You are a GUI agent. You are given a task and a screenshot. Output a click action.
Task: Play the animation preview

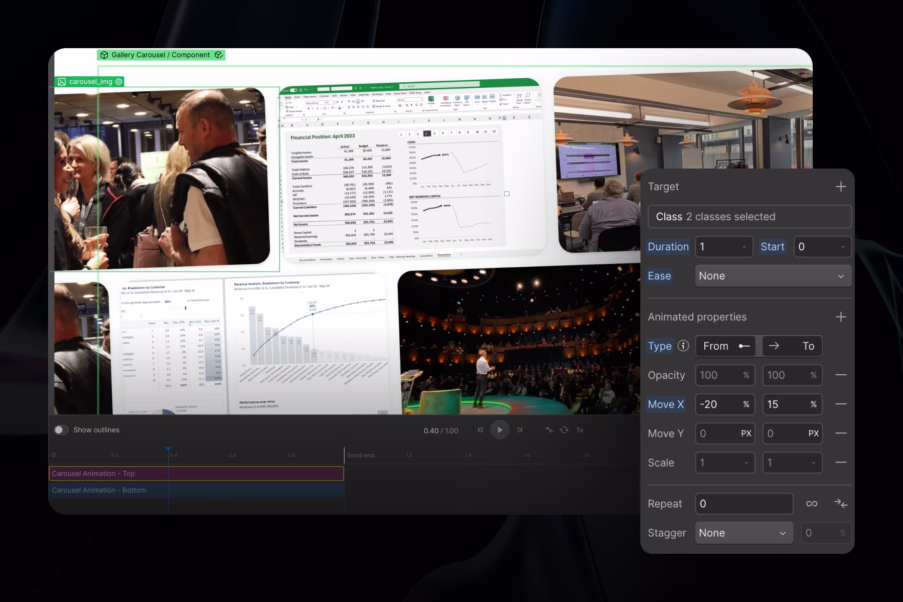click(x=500, y=430)
